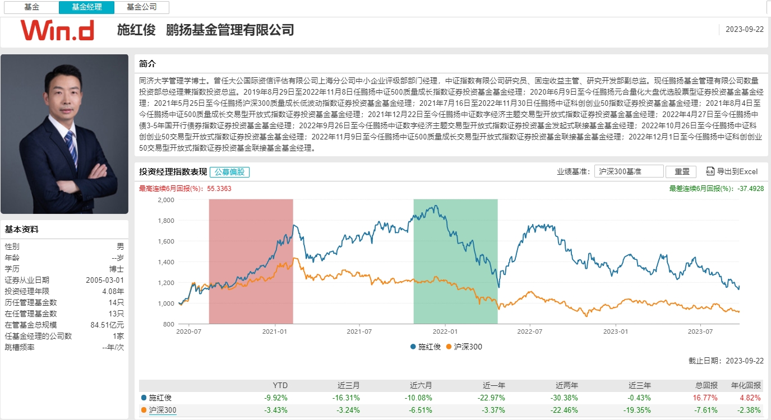Click the 导出到Excel icon
Screen dimensions: 771x420
710,171
